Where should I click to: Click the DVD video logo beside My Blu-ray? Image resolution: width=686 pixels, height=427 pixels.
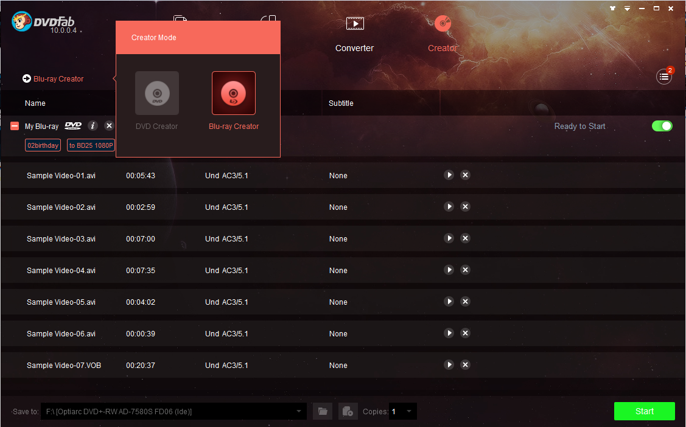pyautogui.click(x=72, y=126)
